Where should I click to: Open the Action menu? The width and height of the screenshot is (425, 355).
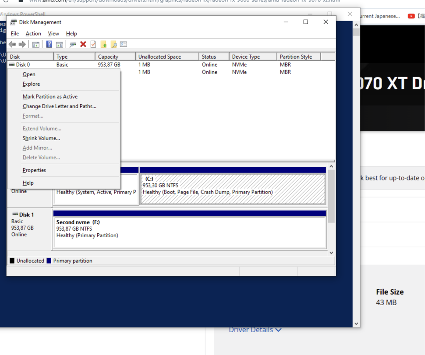[x=33, y=34]
